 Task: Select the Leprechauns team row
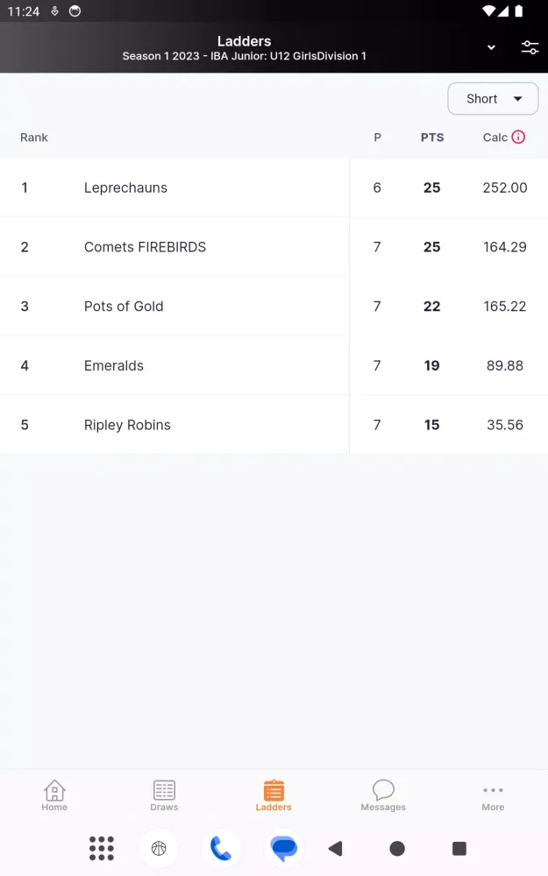click(125, 187)
